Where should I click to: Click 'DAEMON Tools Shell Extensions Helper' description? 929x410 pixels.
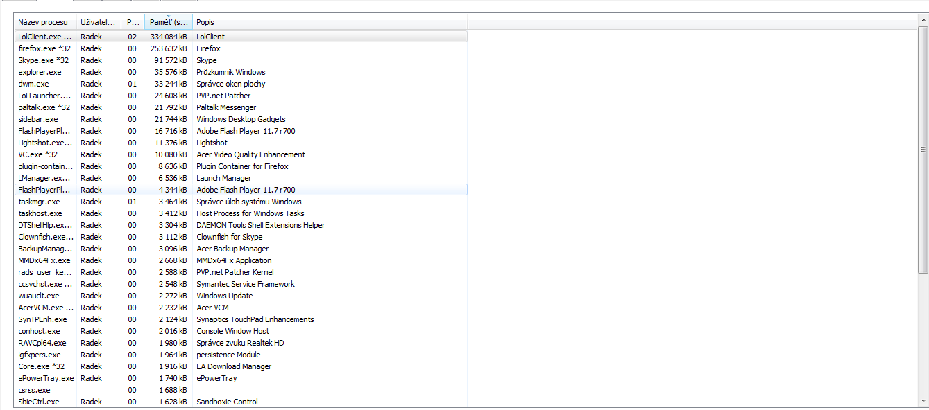click(260, 225)
